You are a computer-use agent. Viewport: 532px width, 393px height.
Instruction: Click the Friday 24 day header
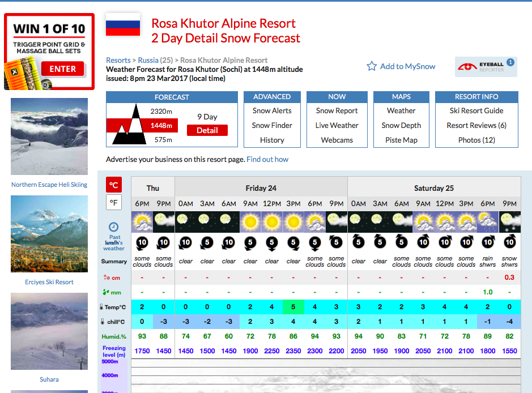(x=261, y=188)
